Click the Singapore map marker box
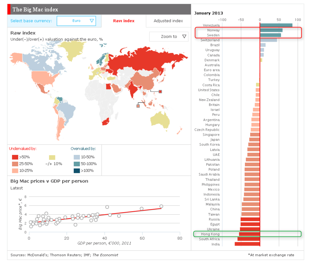Viewport: 310px width, 263px height. click(138, 106)
